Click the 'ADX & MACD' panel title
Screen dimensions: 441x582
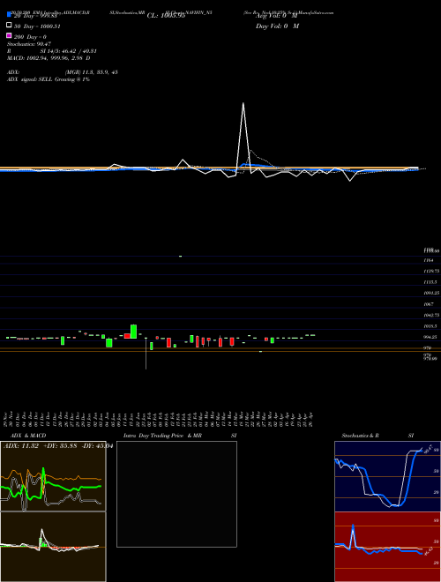click(28, 436)
